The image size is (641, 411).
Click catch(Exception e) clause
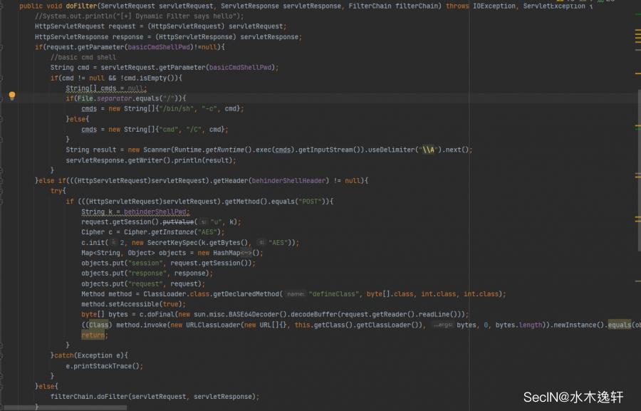(x=90, y=356)
